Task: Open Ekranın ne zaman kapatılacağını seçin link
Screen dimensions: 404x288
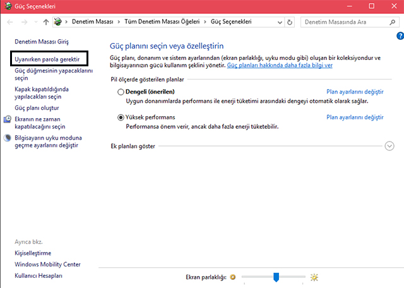Action: (40, 123)
